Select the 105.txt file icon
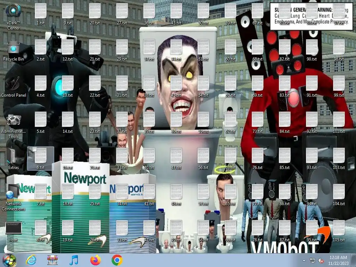This screenshot has height=267, width=356. [x=339, y=228]
